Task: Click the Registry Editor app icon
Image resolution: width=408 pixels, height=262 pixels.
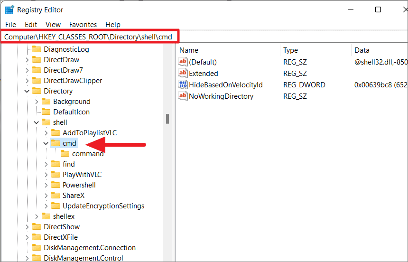Action: pyautogui.click(x=9, y=9)
